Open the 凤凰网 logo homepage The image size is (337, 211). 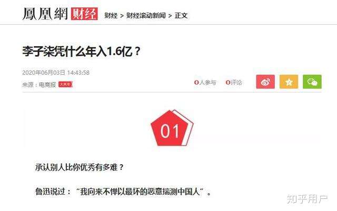(45, 14)
